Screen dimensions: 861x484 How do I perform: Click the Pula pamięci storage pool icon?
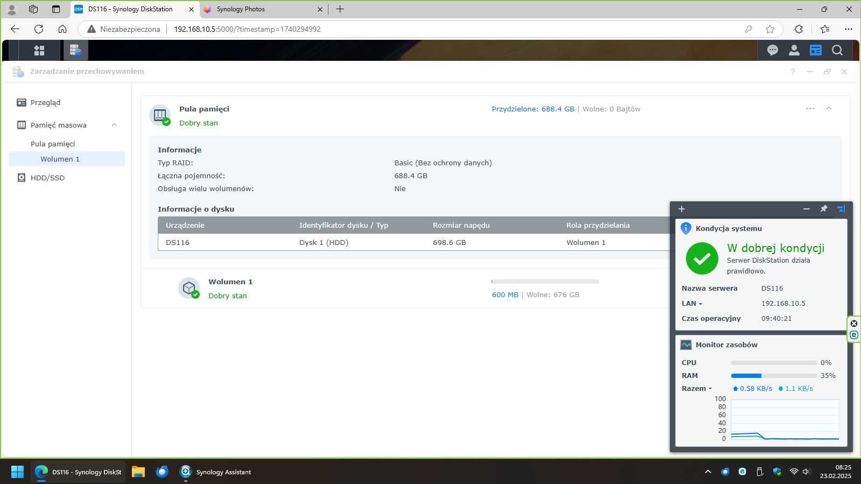point(160,115)
